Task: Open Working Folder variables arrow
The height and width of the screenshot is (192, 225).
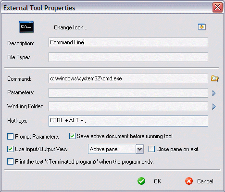Action: [x=214, y=106]
